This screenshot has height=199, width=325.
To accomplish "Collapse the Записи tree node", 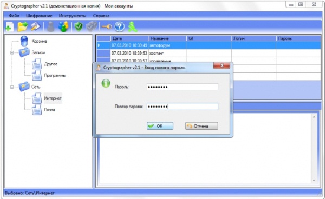I will click(12, 52).
